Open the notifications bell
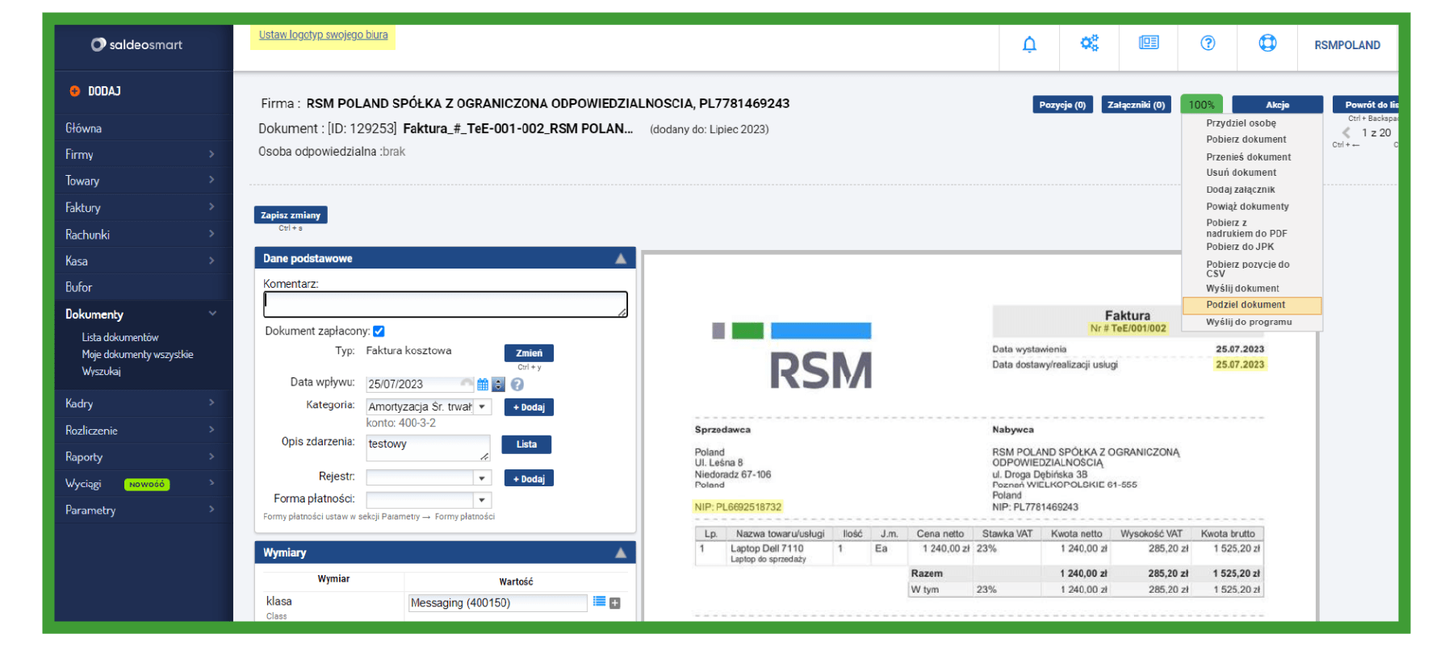1453x646 pixels. point(1029,44)
